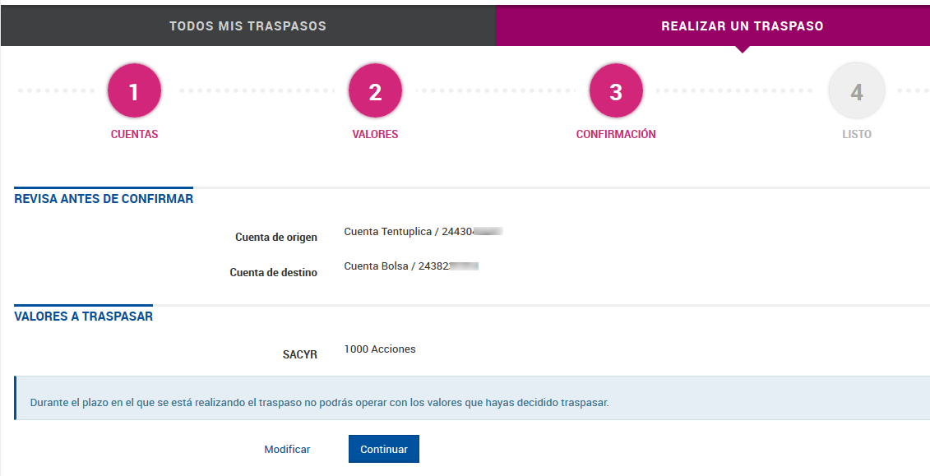
Task: Confirm transfer with Continuar button
Action: 384,449
